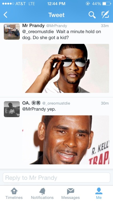
Task: Tap rotation lock icon in status bar
Action: [88, 4]
